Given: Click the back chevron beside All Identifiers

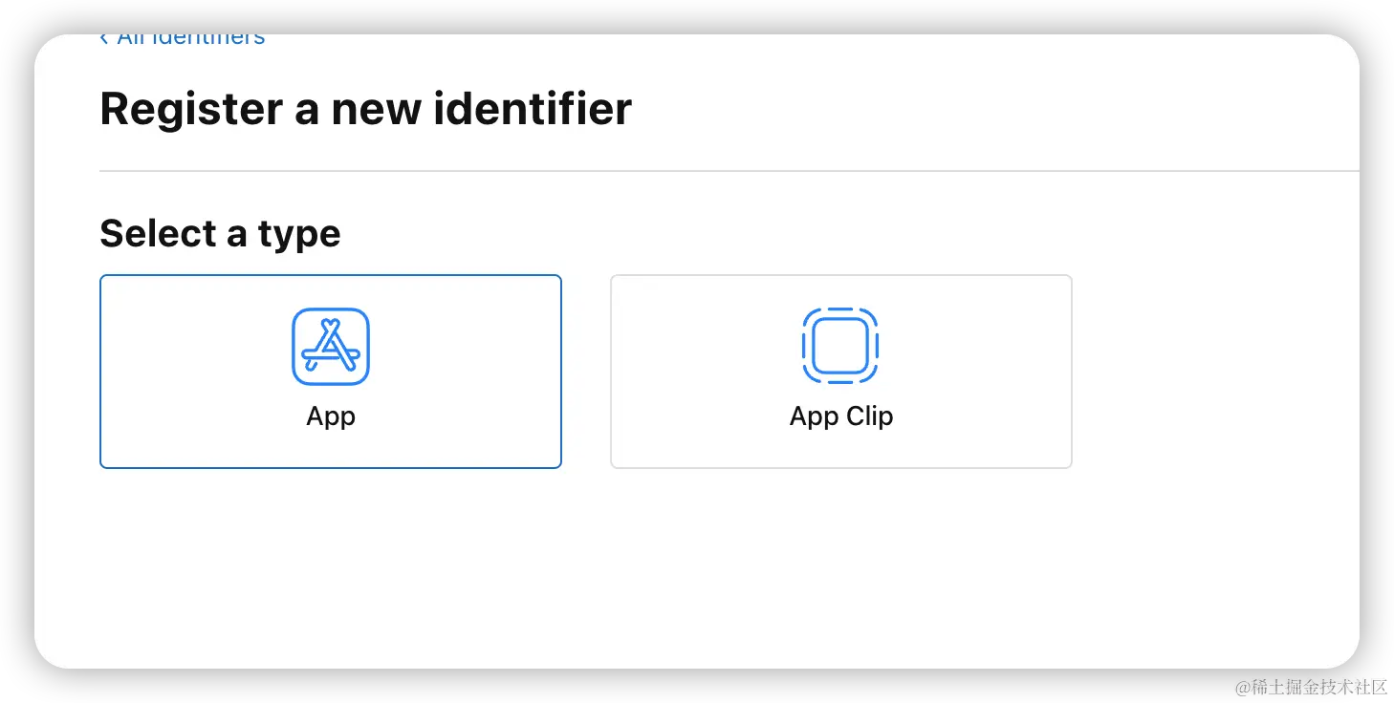Looking at the screenshot, I should (103, 39).
